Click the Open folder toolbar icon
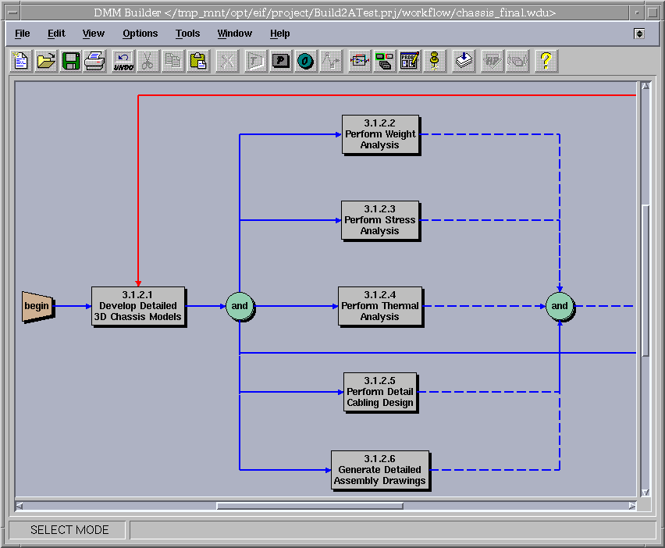This screenshot has height=548, width=665. click(x=46, y=61)
